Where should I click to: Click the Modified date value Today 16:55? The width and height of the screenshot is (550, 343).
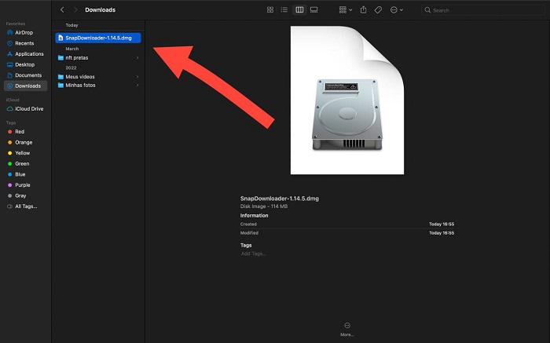point(442,233)
